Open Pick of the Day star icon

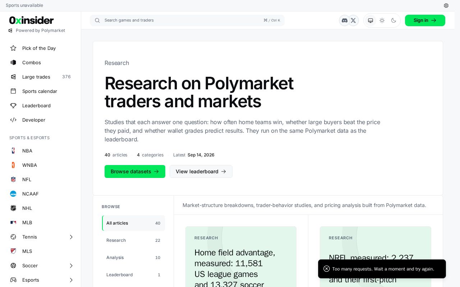tap(13, 48)
